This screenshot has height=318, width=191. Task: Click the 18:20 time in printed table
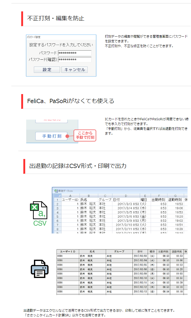point(179,269)
